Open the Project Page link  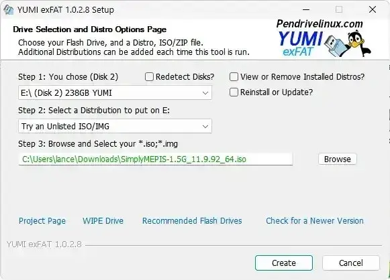tap(42, 220)
